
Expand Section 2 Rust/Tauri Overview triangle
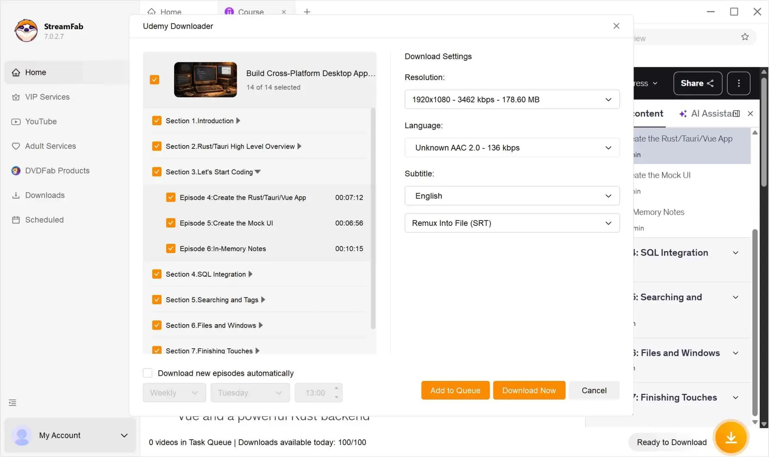[299, 146]
